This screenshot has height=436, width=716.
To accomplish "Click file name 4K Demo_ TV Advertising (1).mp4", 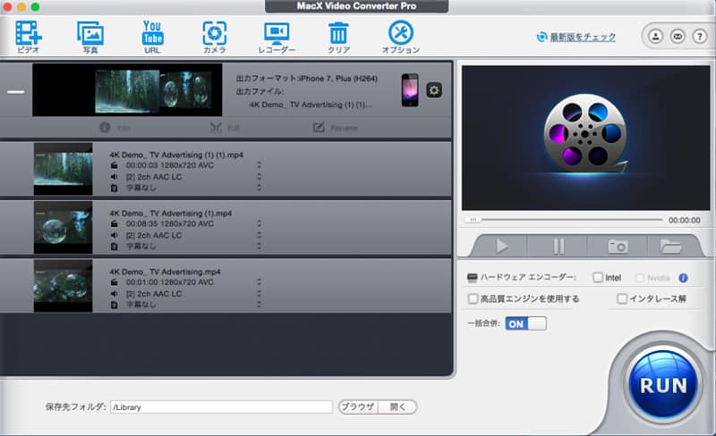I will click(x=170, y=213).
